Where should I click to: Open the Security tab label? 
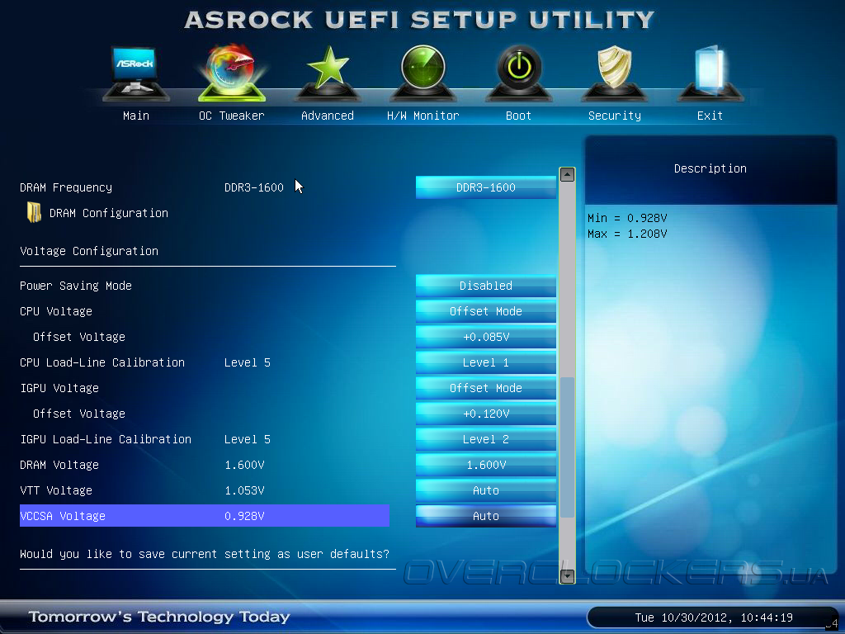pos(614,116)
